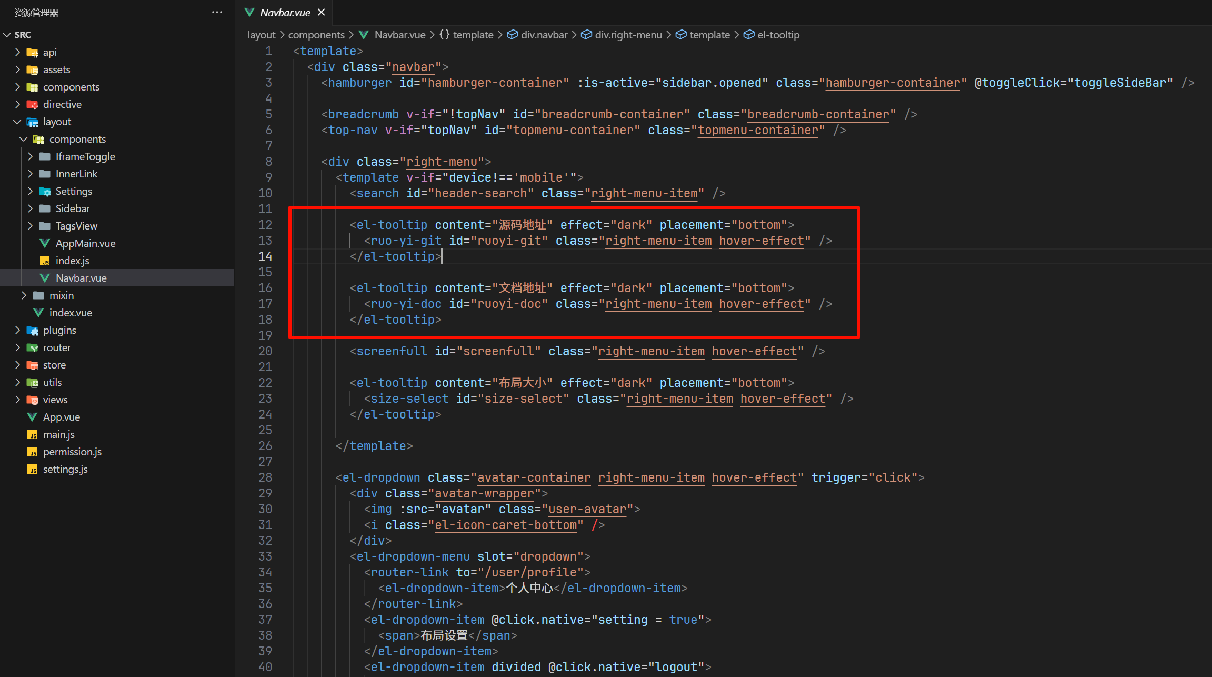Screen dimensions: 1212x677
Task: Click the store folder icon
Action: point(33,365)
